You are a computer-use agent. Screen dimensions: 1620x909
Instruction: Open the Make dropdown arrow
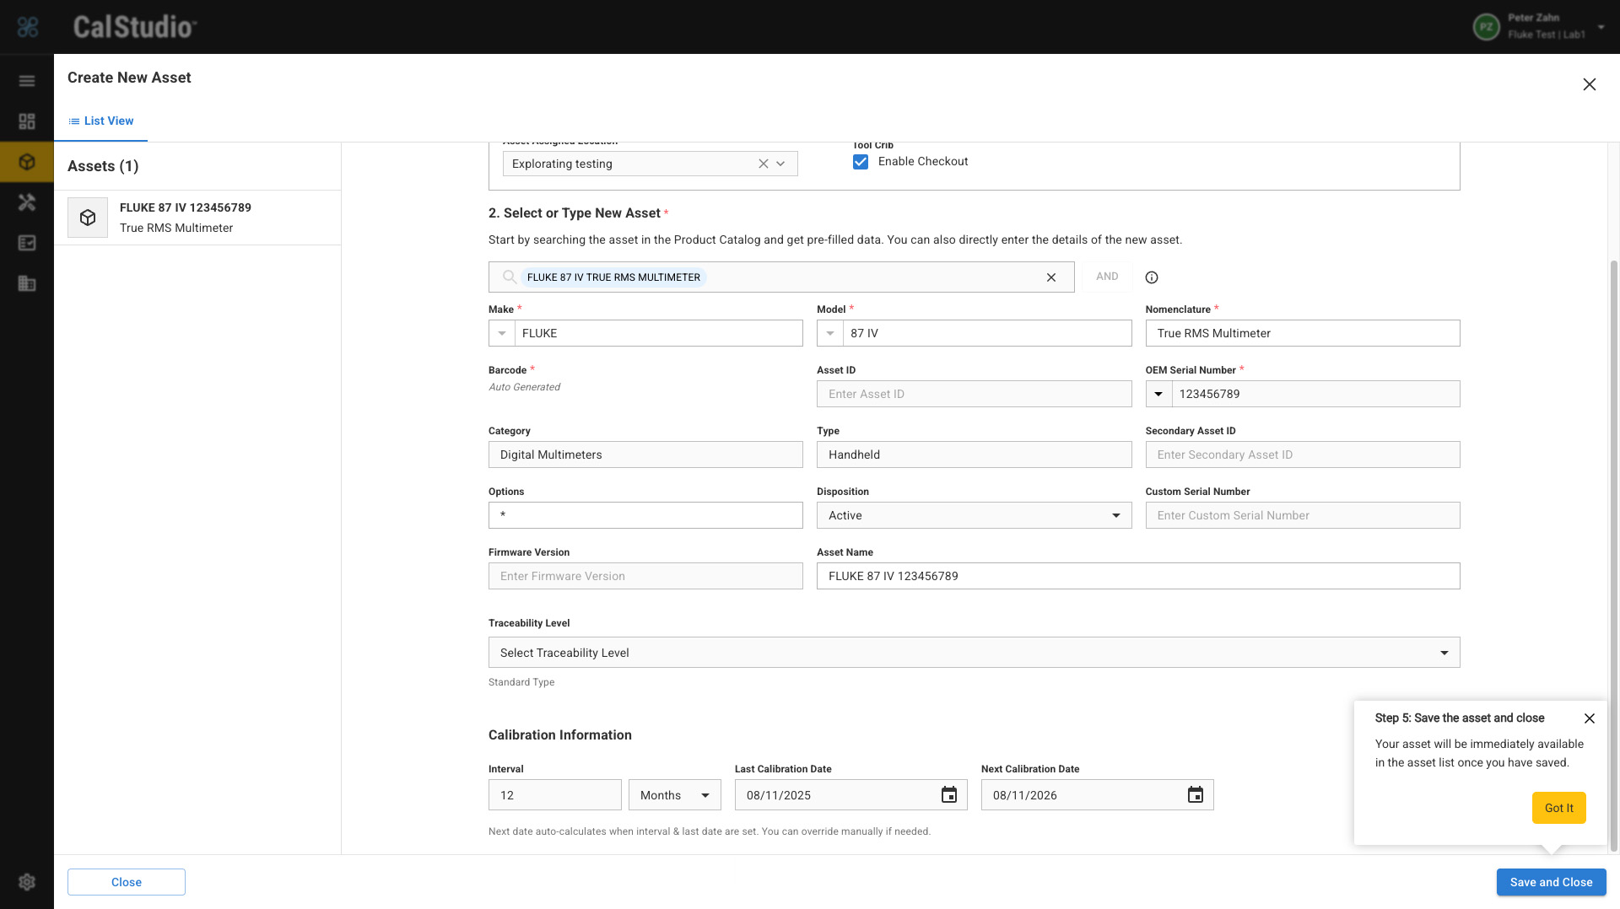502,333
